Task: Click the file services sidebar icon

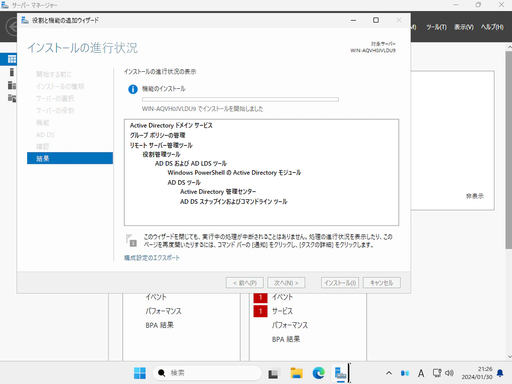Action: pyautogui.click(x=12, y=98)
